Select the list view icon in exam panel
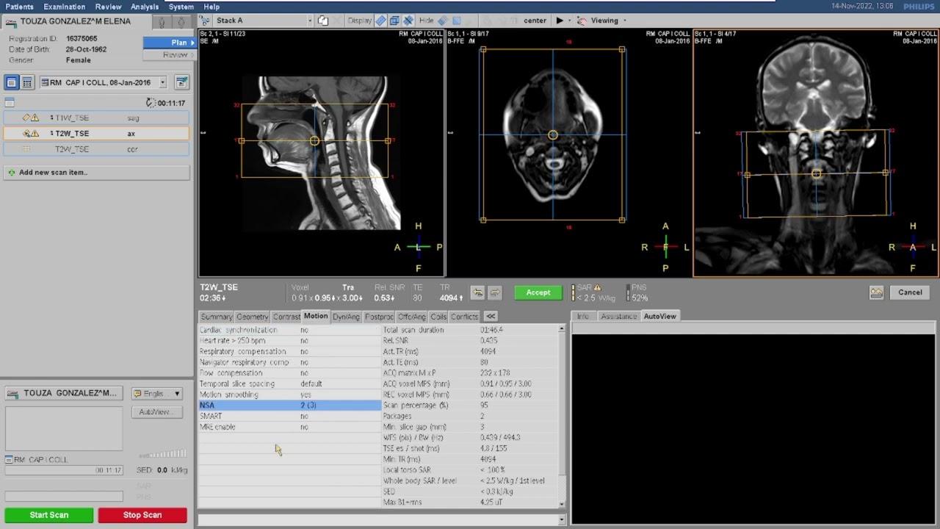This screenshot has height=529, width=940. 11,83
